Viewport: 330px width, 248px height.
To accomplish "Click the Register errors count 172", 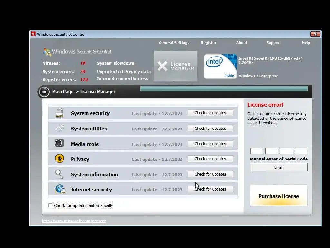I will pos(84,79).
